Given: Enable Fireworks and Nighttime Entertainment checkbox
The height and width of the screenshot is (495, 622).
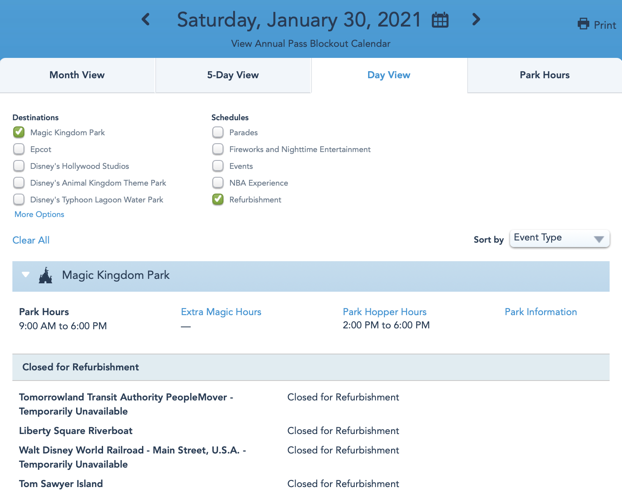Looking at the screenshot, I should coord(218,149).
